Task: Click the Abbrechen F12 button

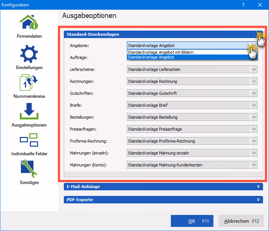Action: pyautogui.click(x=241, y=221)
